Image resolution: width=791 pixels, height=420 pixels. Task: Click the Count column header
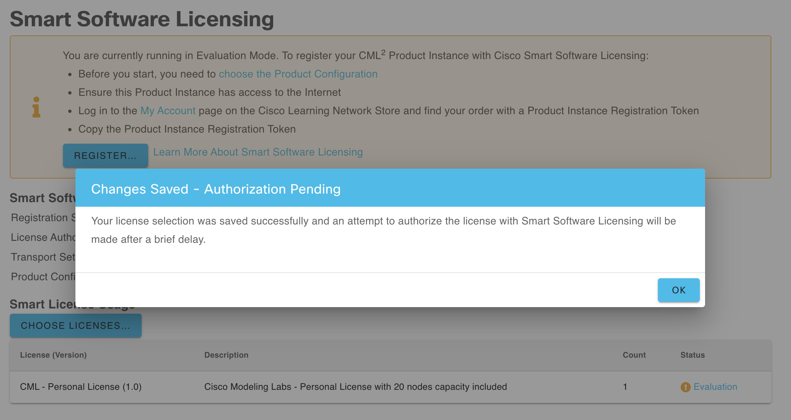[634, 355]
